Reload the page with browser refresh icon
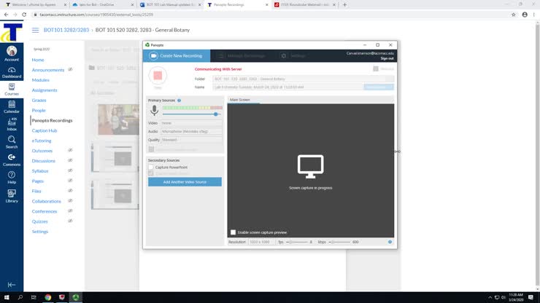This screenshot has width=540, height=303. pyautogui.click(x=24, y=15)
